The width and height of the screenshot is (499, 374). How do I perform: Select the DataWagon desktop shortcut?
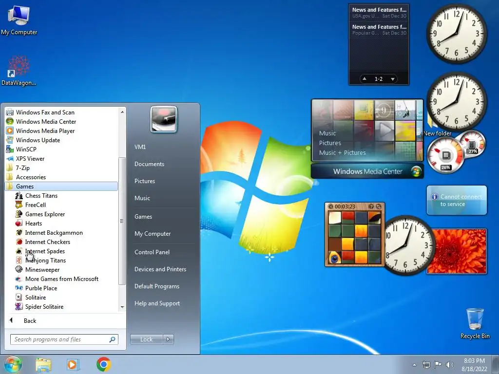point(19,71)
